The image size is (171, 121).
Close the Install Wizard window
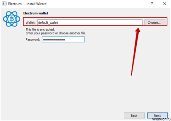click(165, 4)
